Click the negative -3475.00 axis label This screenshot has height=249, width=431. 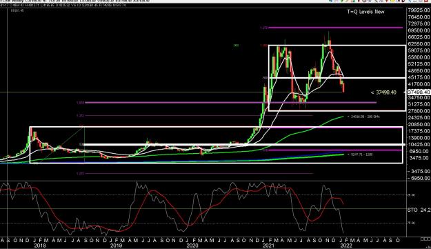coord(420,171)
